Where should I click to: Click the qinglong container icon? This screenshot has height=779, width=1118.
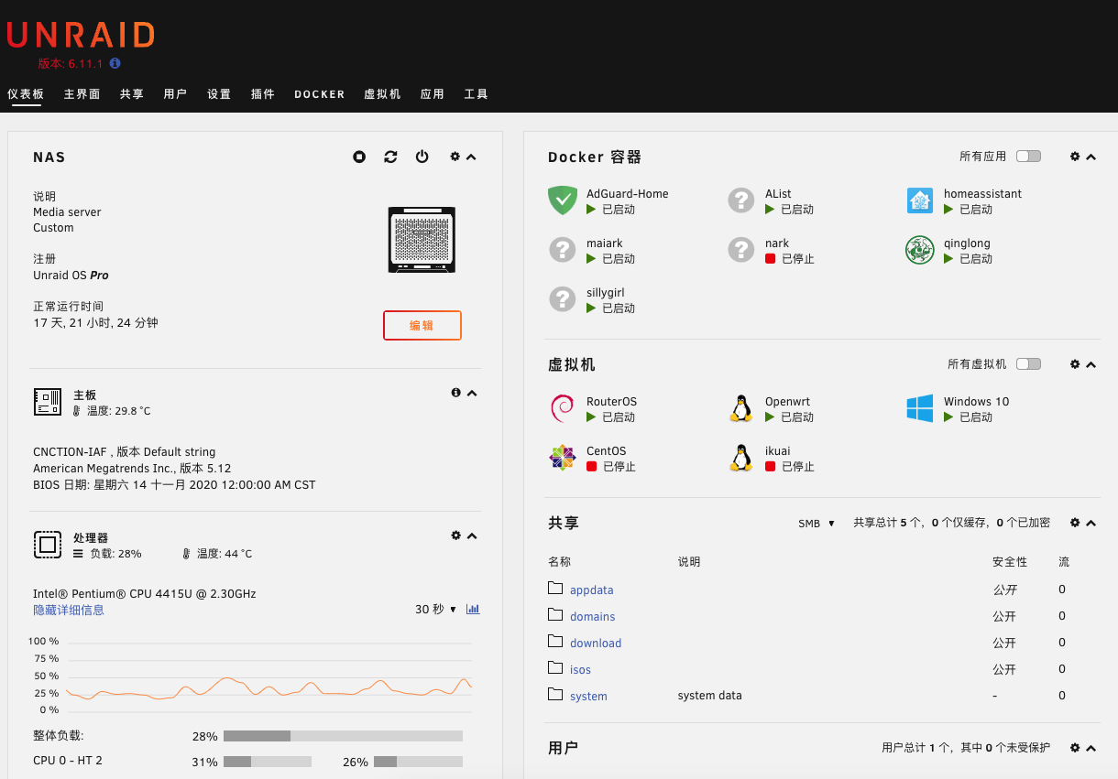[x=919, y=250]
